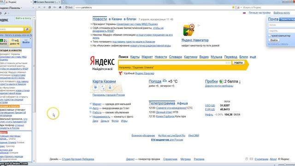
Task: Click the zoom slider at bottom right
Action: (285, 165)
